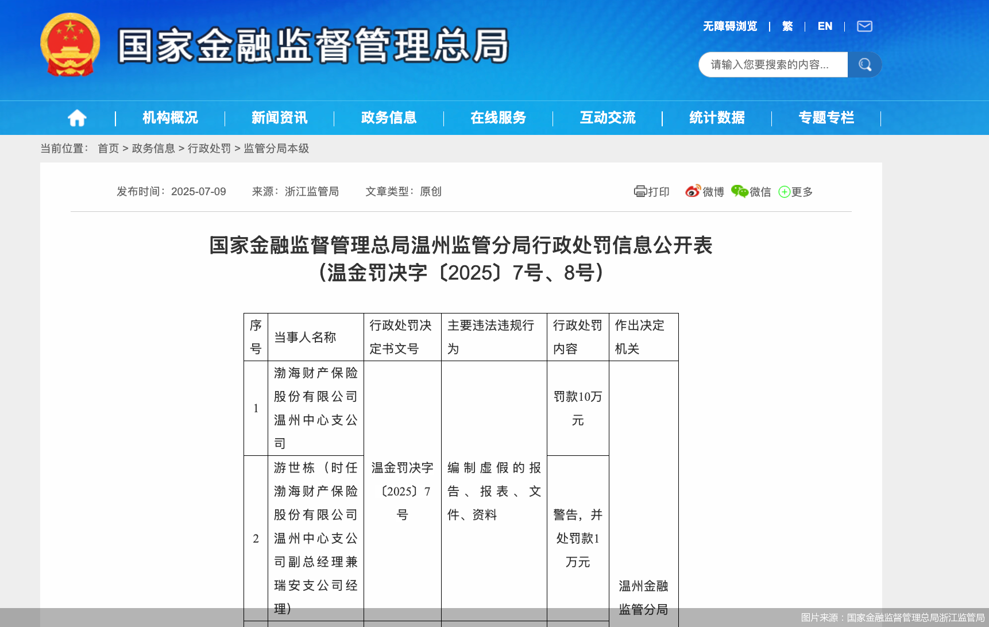Click 无障碍浏览 link

[730, 26]
